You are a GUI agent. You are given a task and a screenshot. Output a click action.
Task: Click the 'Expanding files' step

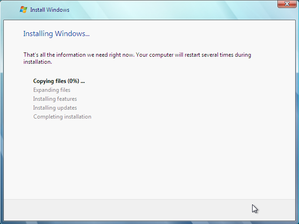52,90
